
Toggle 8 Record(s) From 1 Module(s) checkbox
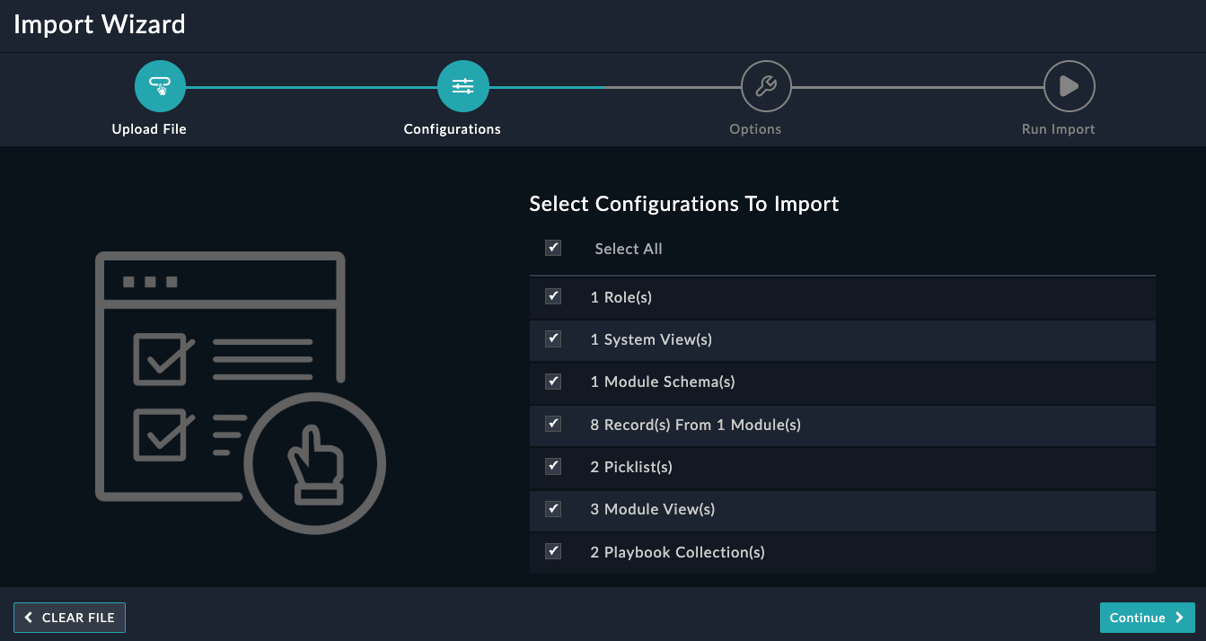pos(553,424)
